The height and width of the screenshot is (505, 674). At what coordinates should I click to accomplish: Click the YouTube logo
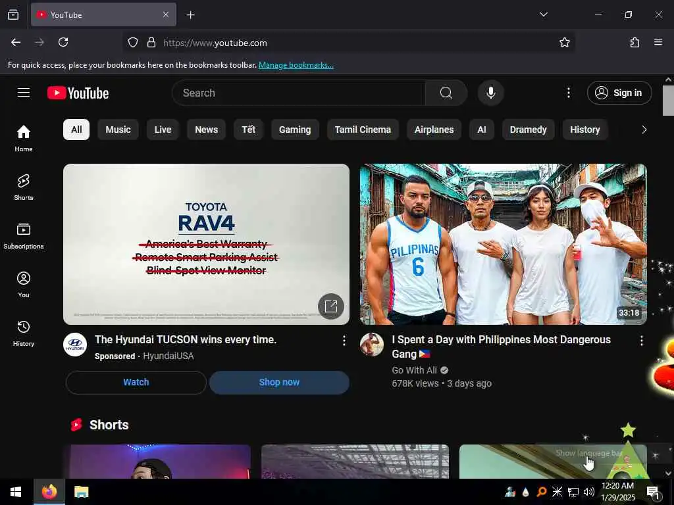click(78, 93)
